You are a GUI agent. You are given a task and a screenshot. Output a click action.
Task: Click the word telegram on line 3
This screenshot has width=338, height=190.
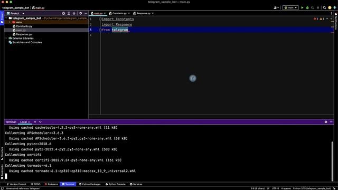coord(120,30)
